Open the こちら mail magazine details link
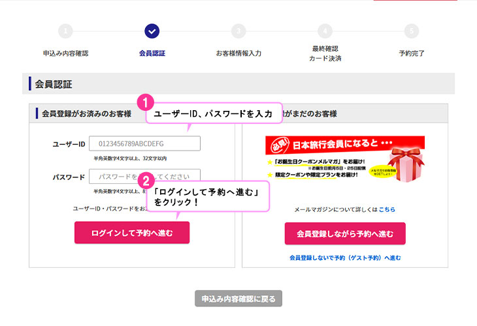The height and width of the screenshot is (326, 477). (x=387, y=209)
